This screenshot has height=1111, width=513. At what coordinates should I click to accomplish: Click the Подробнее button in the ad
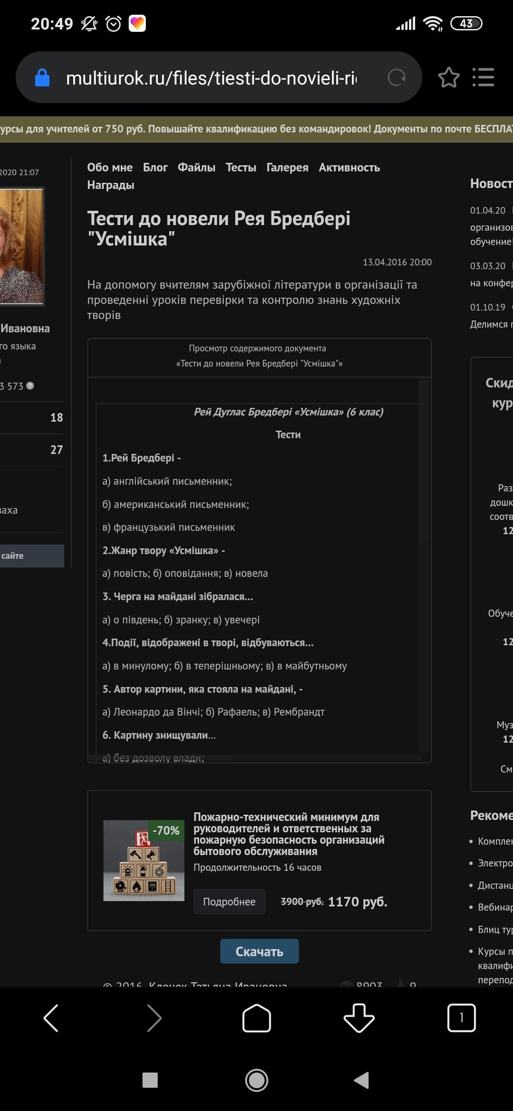click(229, 902)
